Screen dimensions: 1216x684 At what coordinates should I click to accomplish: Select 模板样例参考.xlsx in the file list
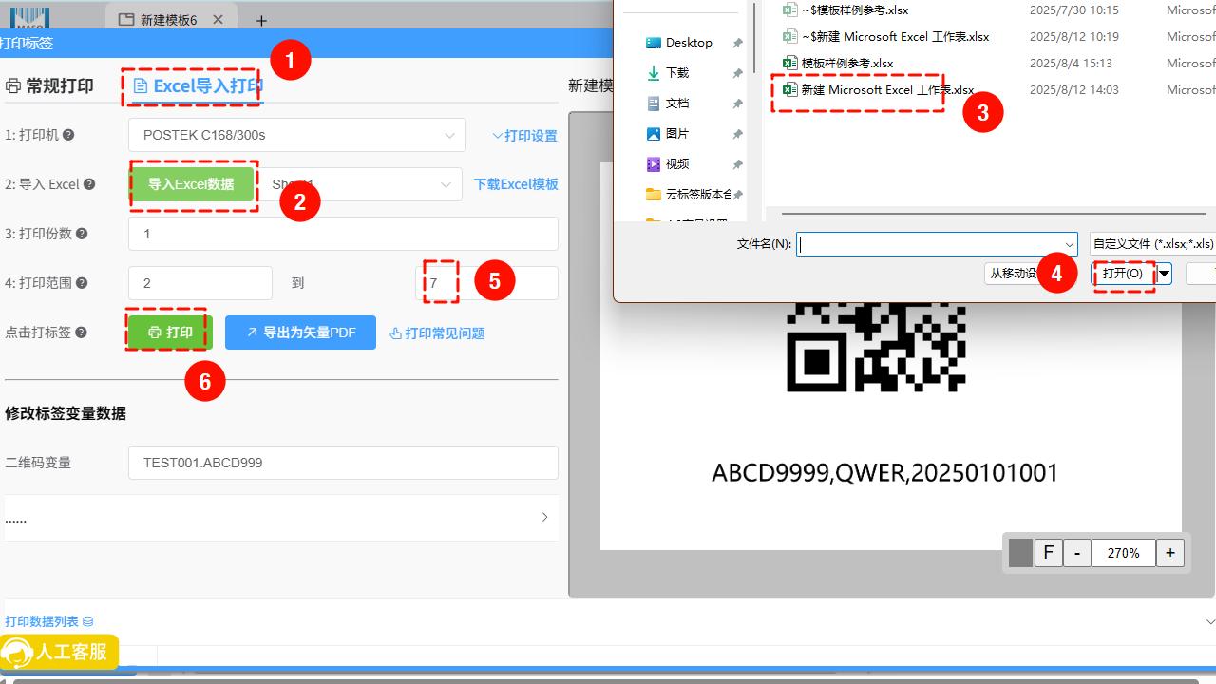click(846, 64)
